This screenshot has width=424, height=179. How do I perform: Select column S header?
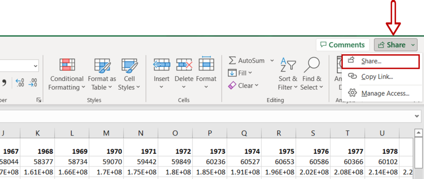[x=313, y=133]
